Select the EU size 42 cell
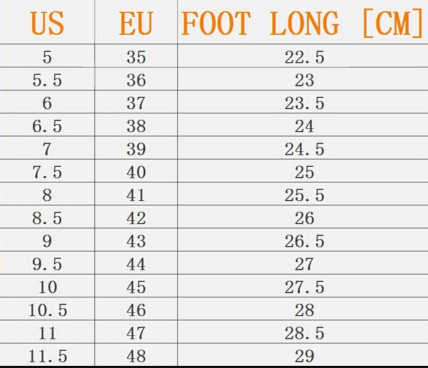This screenshot has height=368, width=428. point(135,218)
